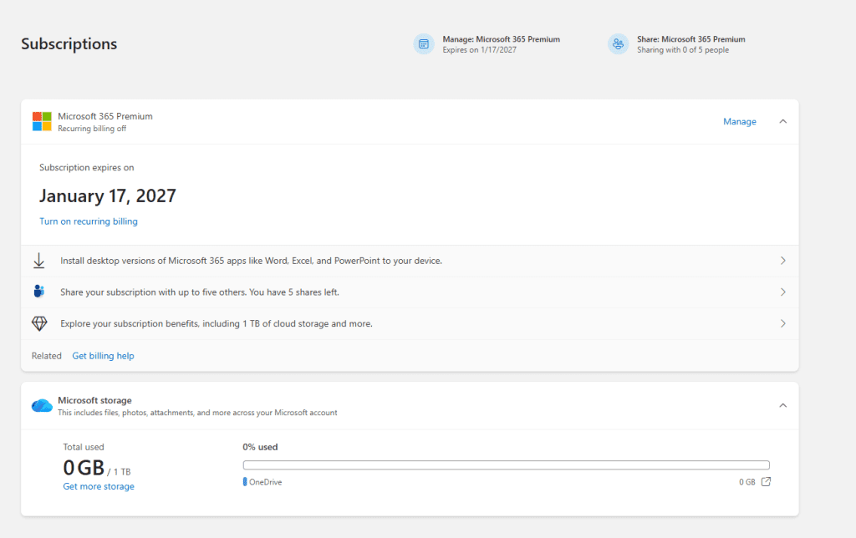The image size is (856, 538).
Task: Click the Share subscription people icon
Action: [x=618, y=44]
